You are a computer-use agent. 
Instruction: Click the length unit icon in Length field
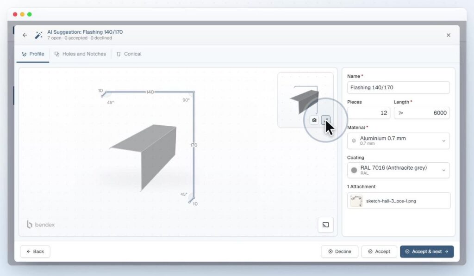400,113
